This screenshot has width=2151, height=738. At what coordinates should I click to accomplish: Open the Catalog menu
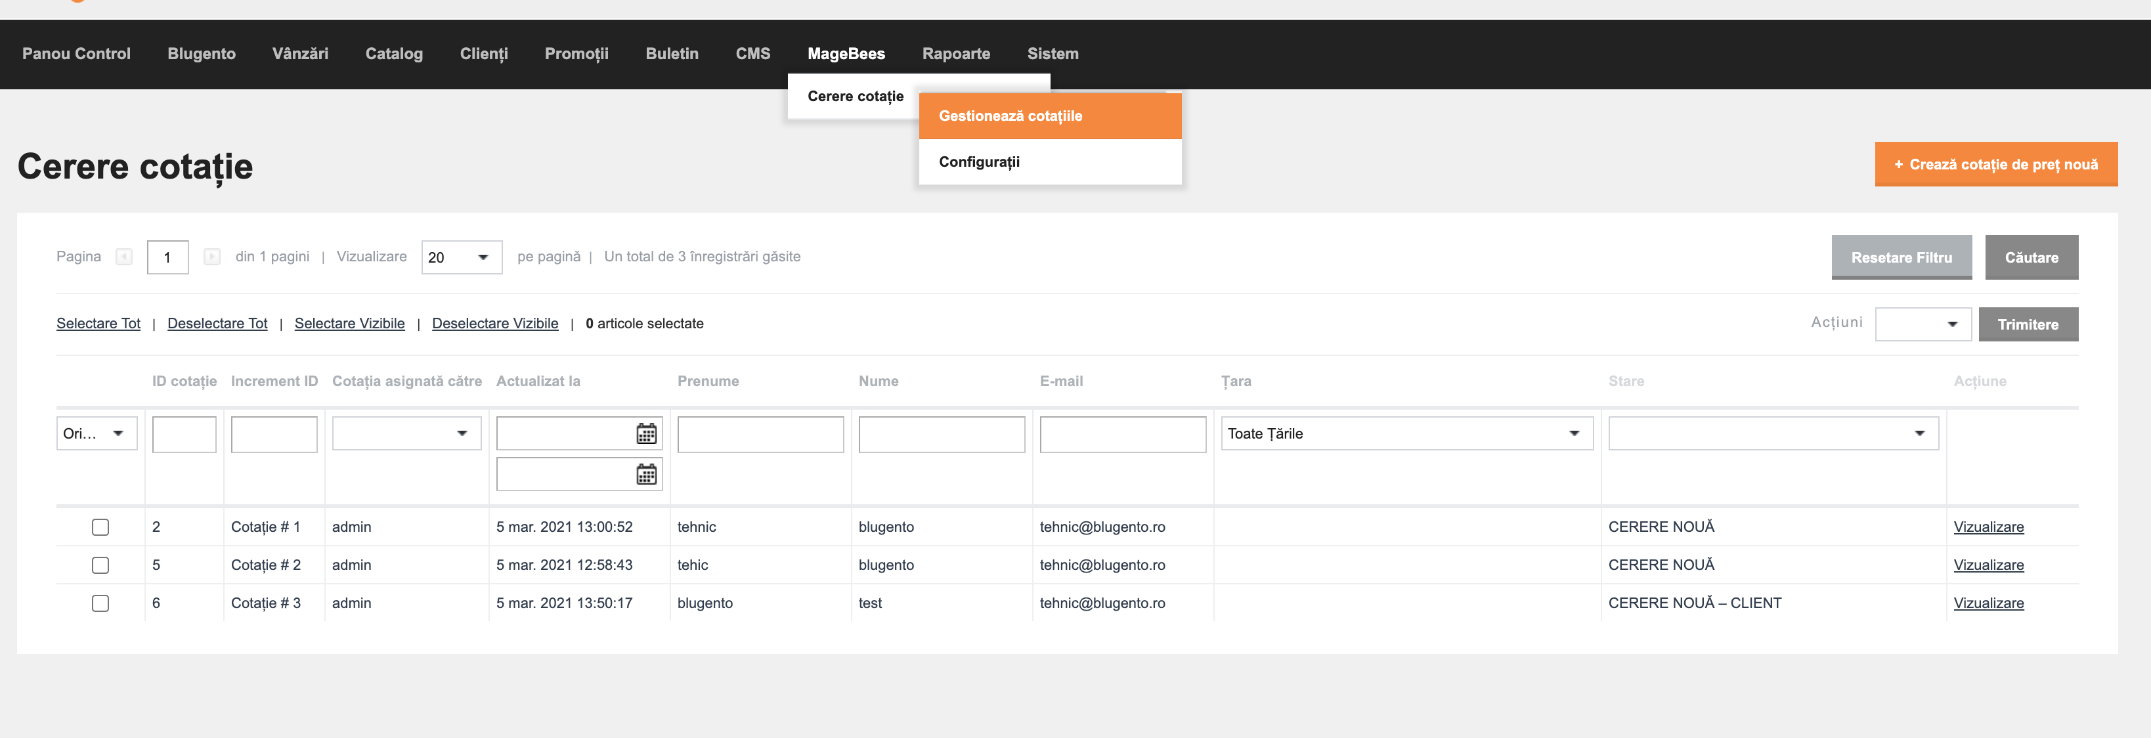[394, 53]
